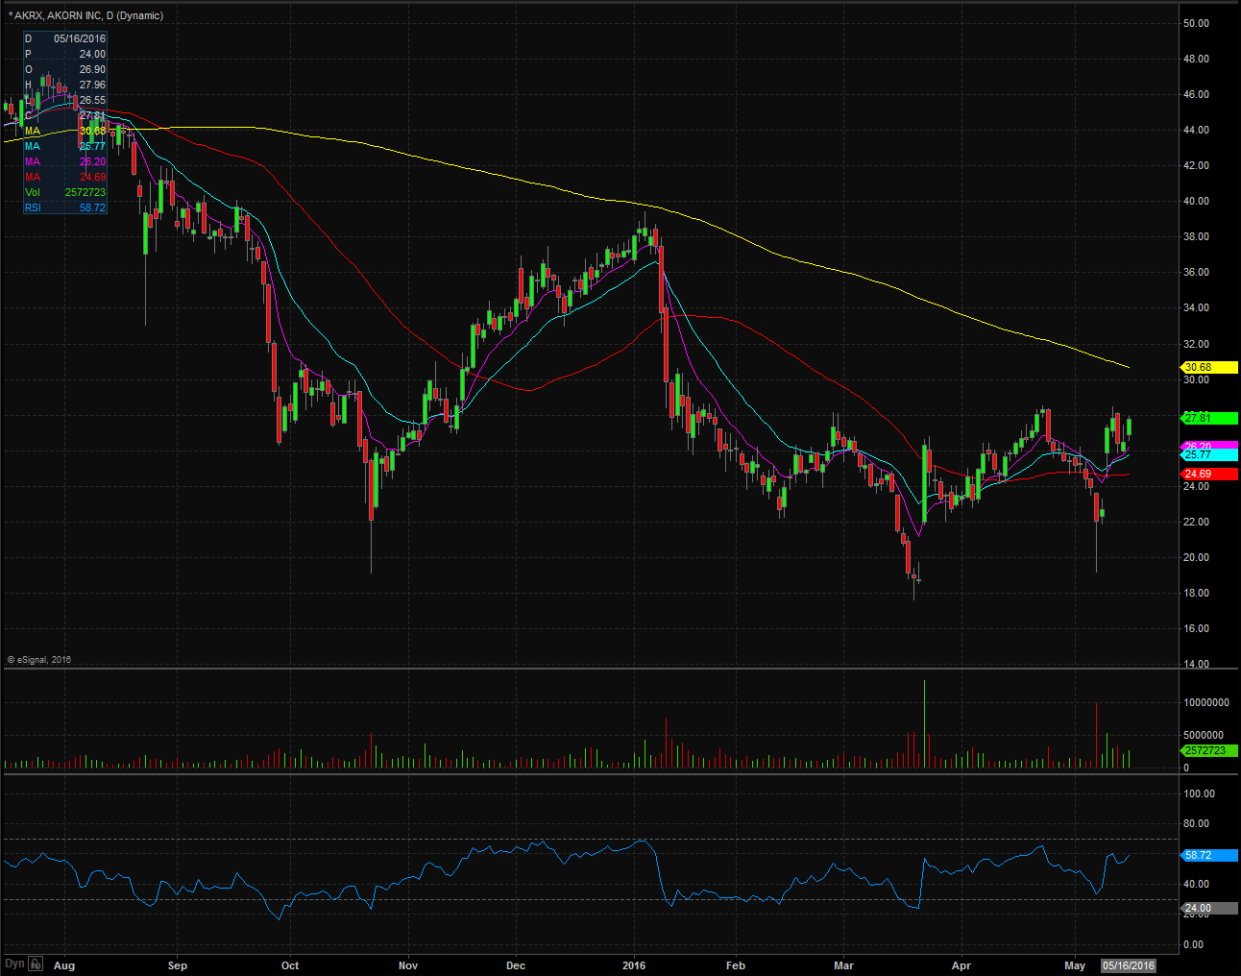
Task: Click the blue 58.72 RSI value tag
Action: point(1209,855)
